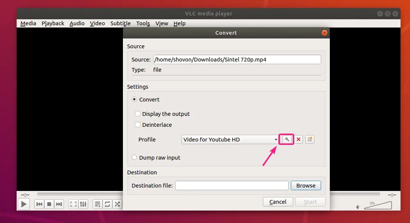This screenshot has width=410, height=223.
Task: Toggle loop repeat mode icon
Action: (x=107, y=204)
